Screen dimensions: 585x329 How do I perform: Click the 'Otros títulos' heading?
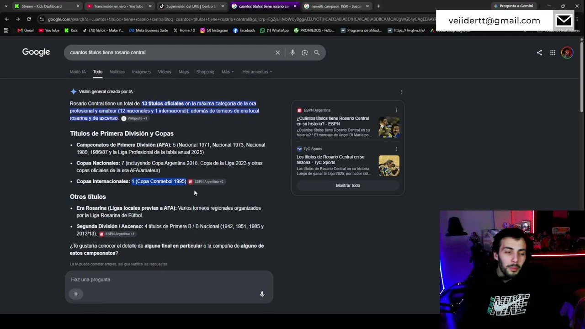coord(88,196)
